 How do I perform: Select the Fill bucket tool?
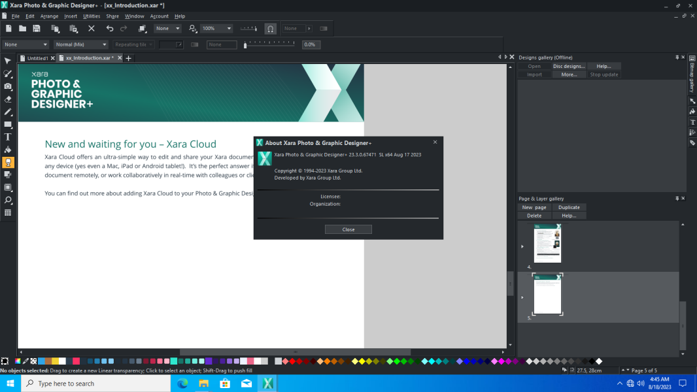8,150
